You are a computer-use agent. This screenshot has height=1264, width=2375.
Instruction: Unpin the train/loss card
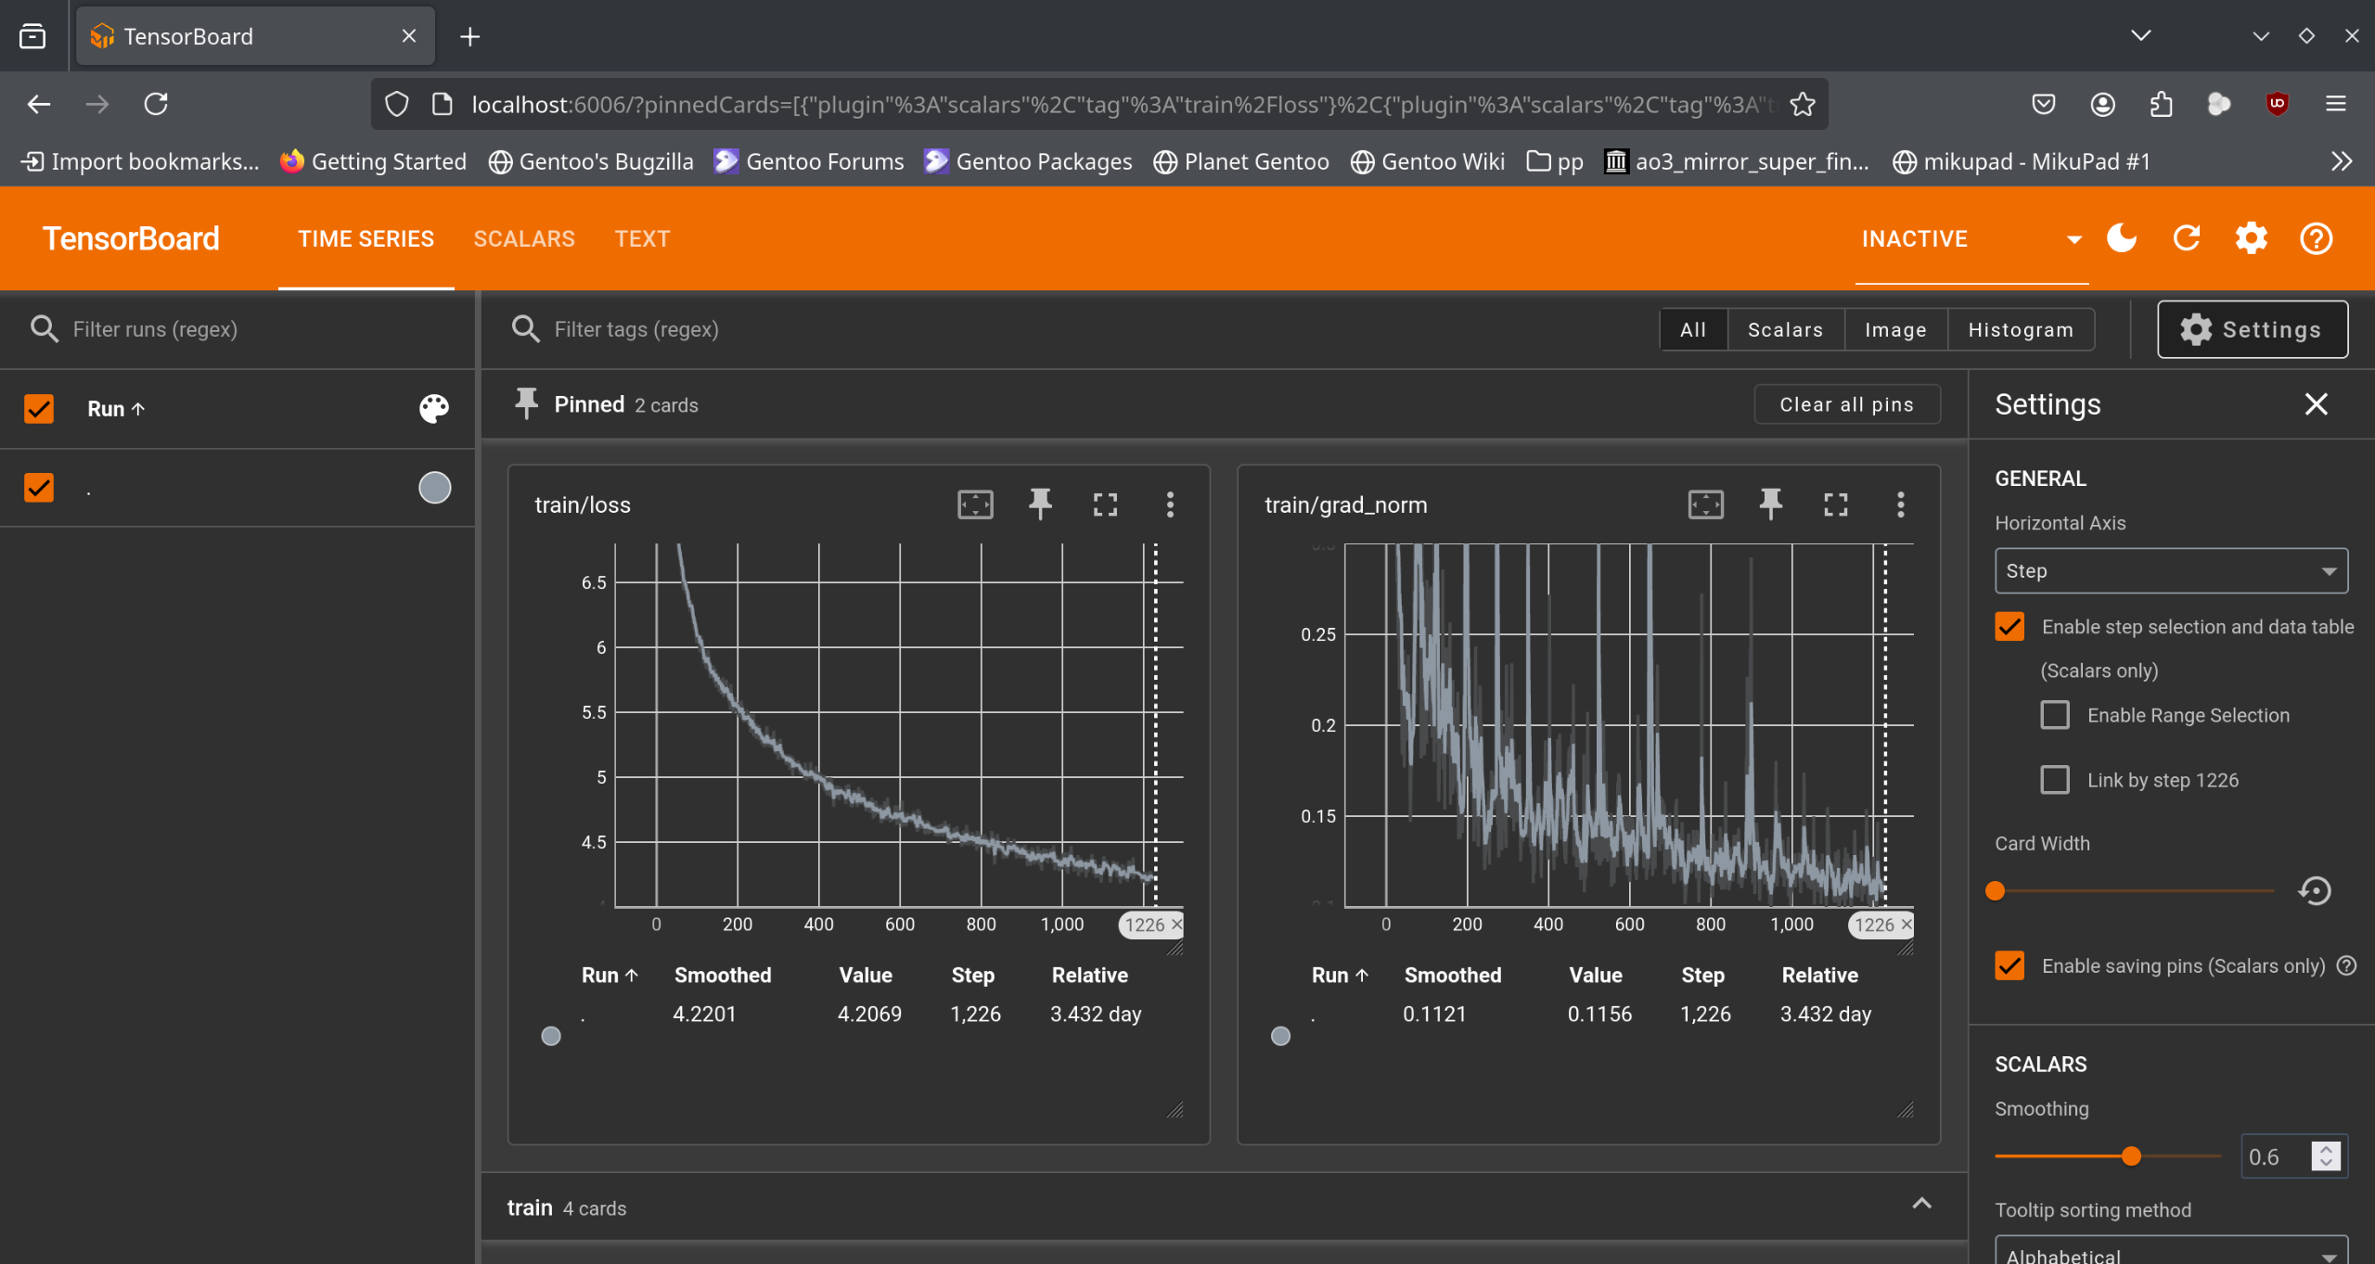click(x=1040, y=504)
